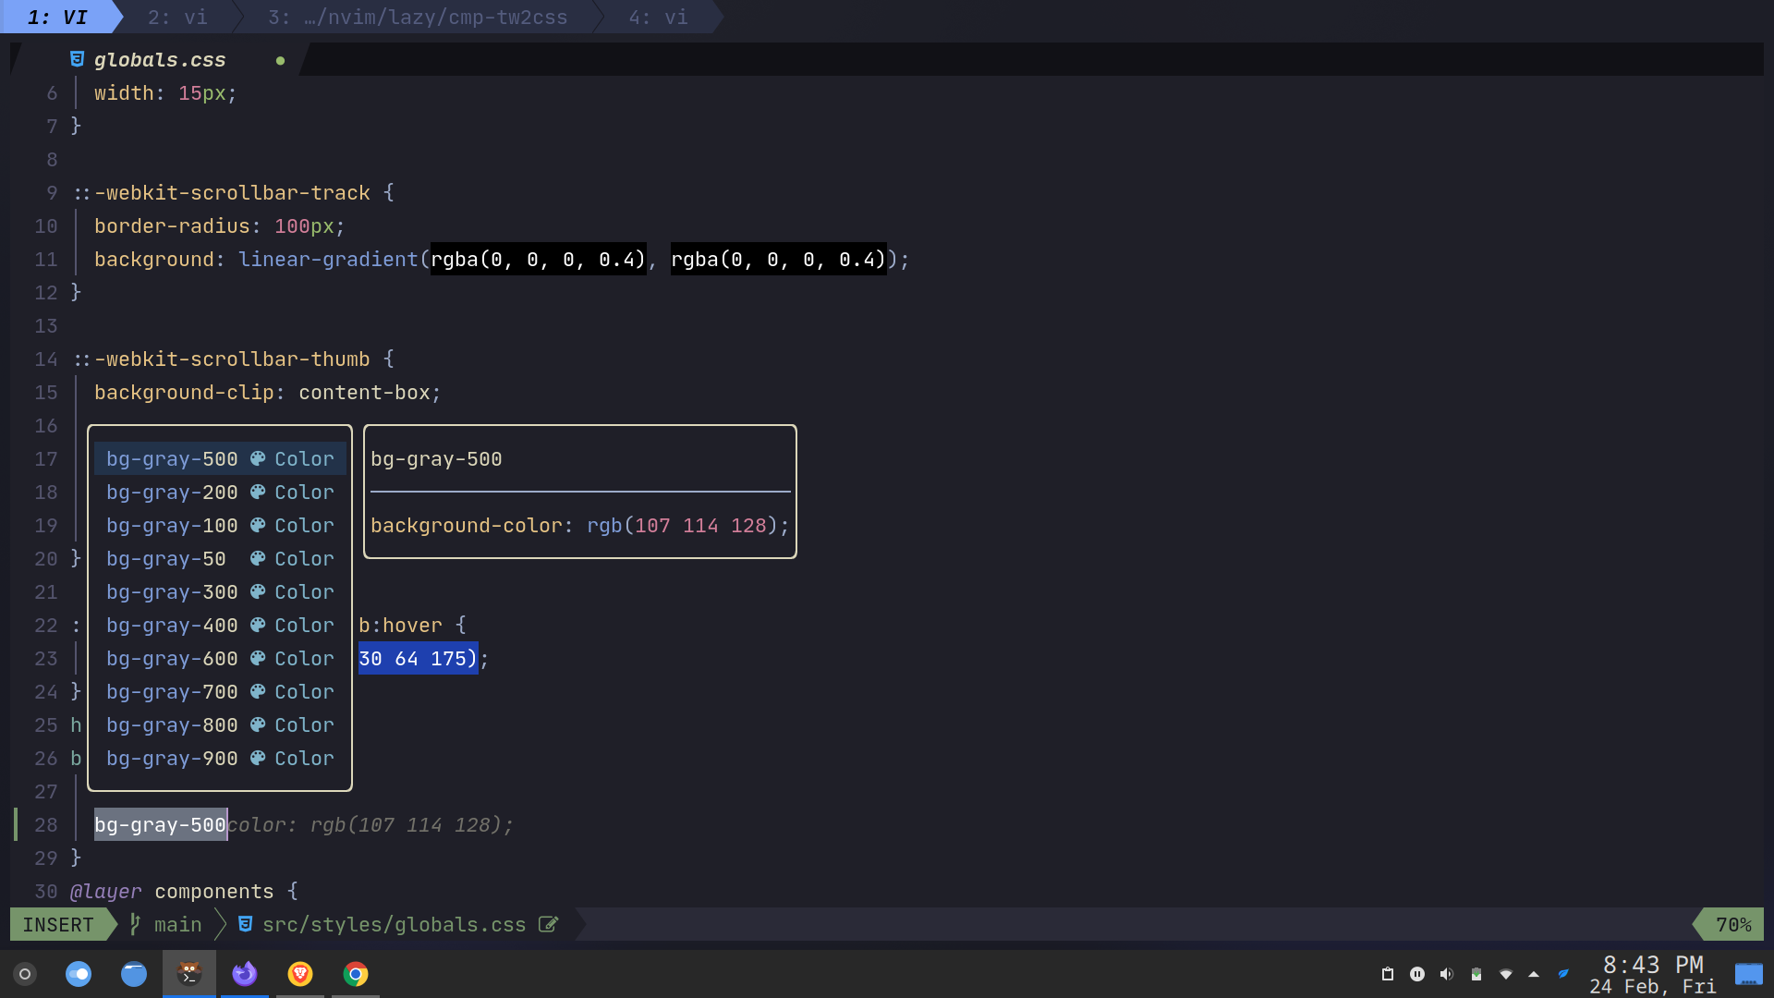Click the 70% scroll position indicator
The height and width of the screenshot is (998, 1774).
click(1732, 924)
